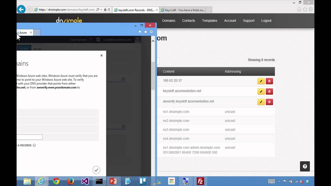331x186 pixels.
Task: Click the ns2.dnsimple.com record text
Action: click(176, 121)
